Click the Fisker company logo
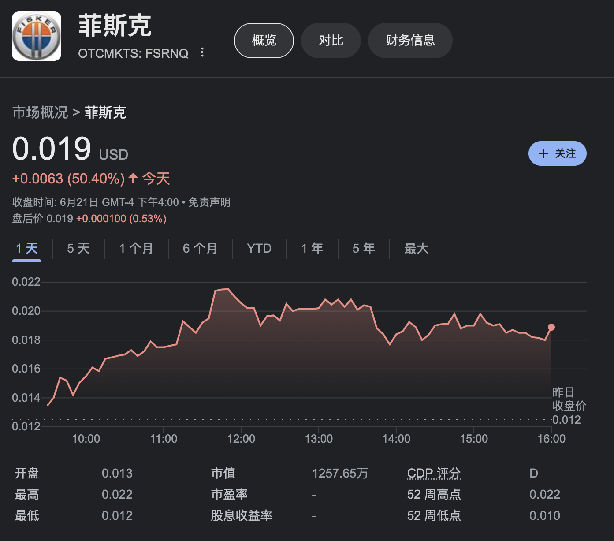Image resolution: width=614 pixels, height=541 pixels. 36,36
